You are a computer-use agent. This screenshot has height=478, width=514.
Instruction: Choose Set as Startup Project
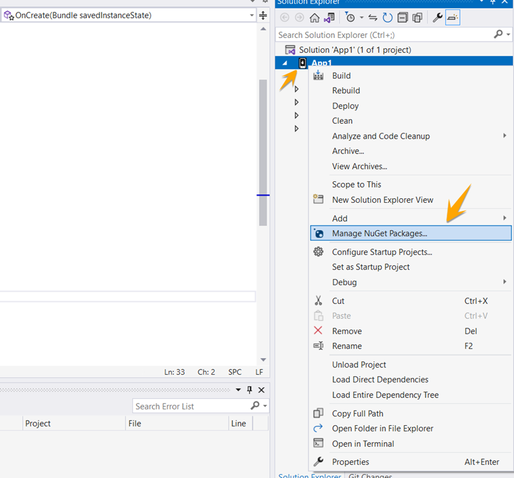pos(411,267)
